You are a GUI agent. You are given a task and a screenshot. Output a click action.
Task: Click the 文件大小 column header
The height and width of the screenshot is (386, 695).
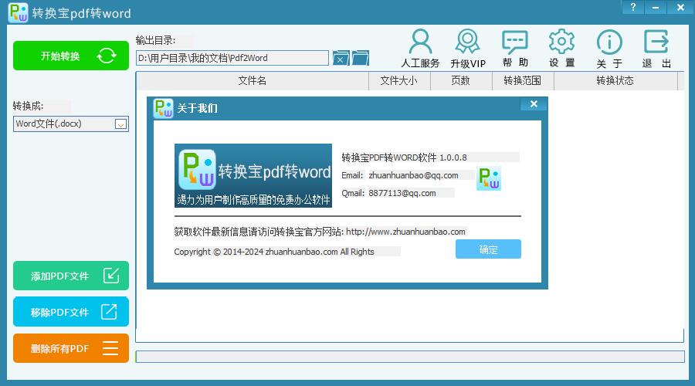tap(399, 80)
